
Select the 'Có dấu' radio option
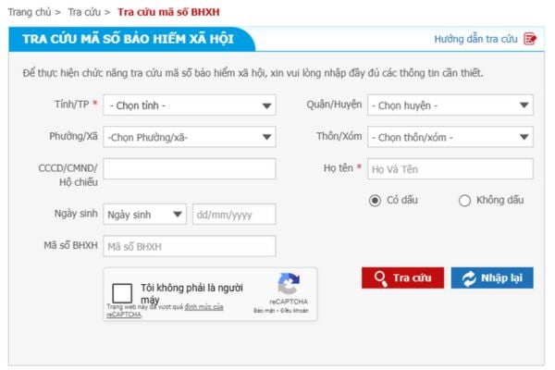[x=375, y=201]
